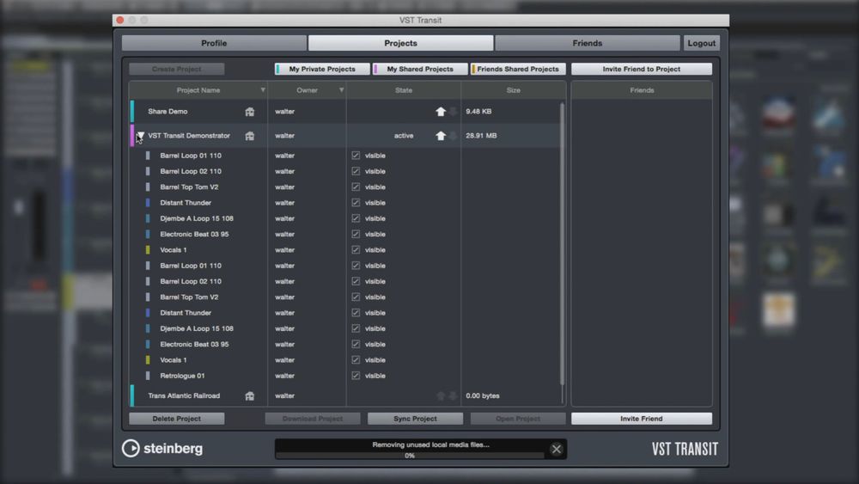The height and width of the screenshot is (484, 859).
Task: Collapse the VST Transit Demonstrator project tree
Action: 141,135
